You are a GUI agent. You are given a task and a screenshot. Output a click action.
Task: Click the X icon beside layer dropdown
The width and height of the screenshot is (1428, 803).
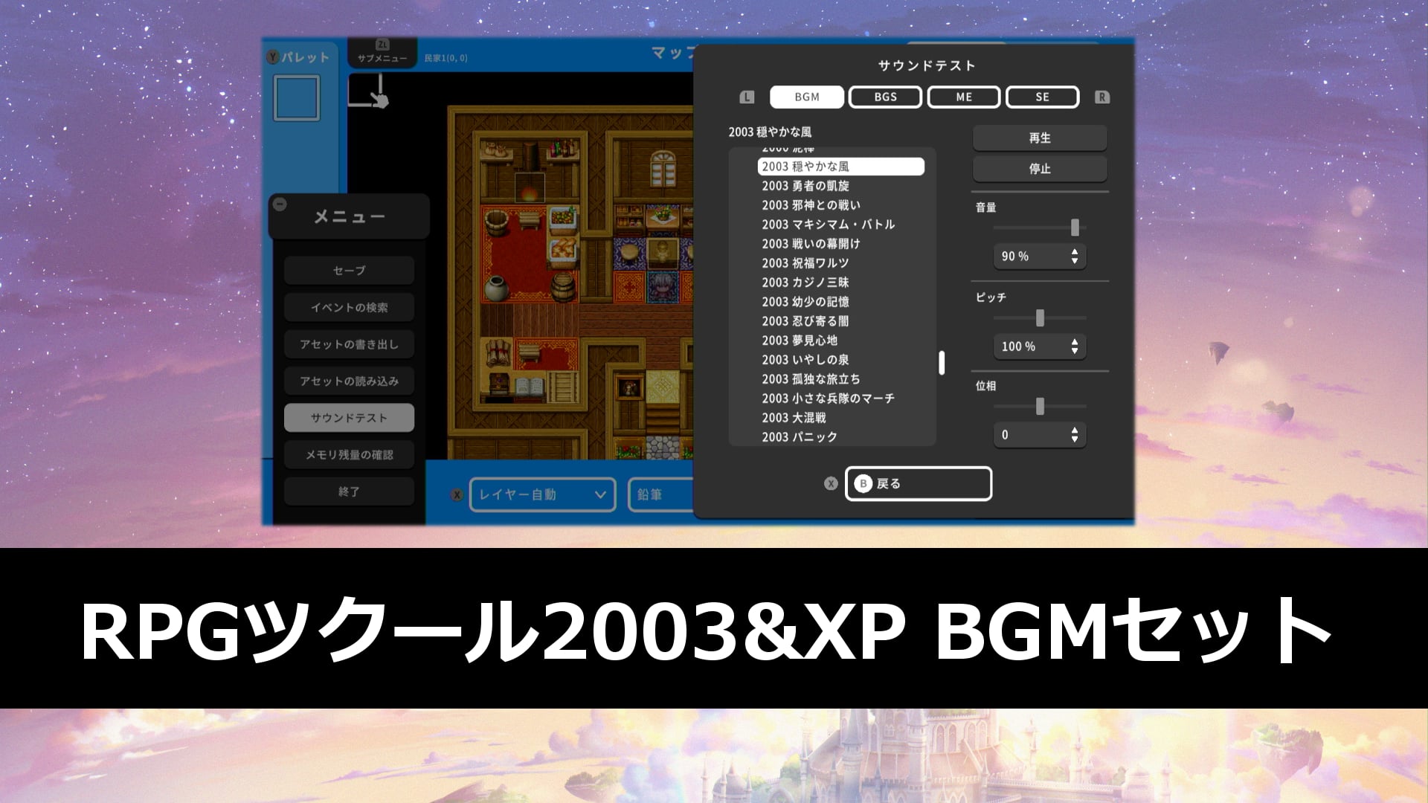(457, 495)
